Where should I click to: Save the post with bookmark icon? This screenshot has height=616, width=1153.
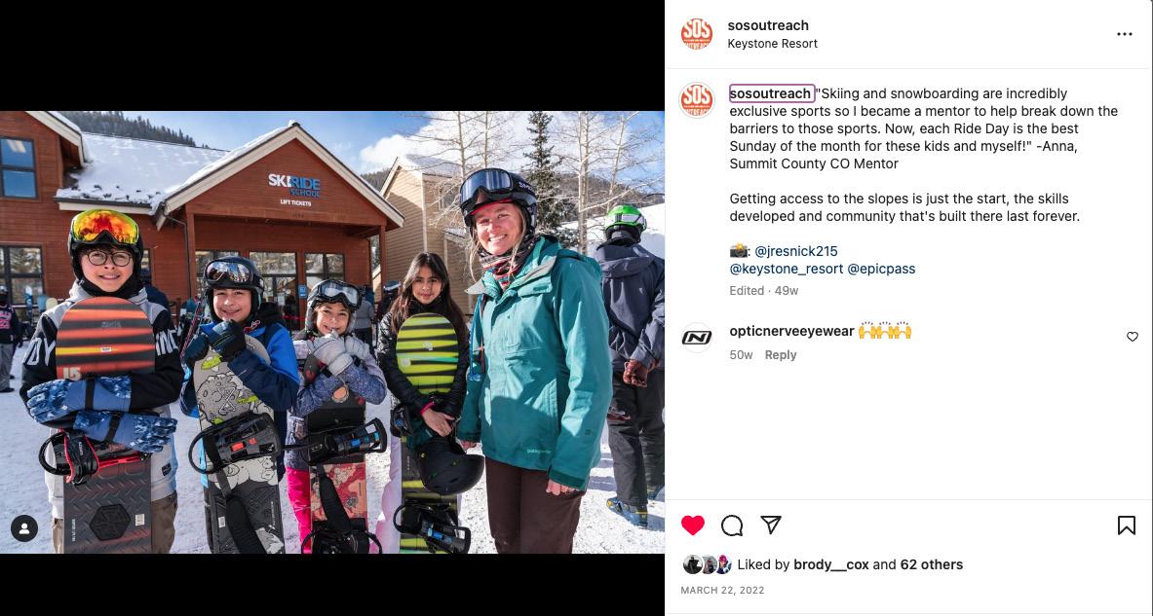click(1126, 525)
